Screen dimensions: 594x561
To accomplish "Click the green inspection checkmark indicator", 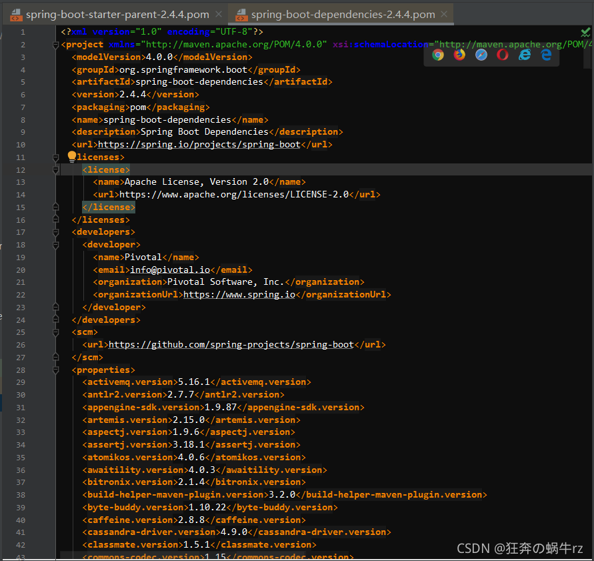I will coord(585,32).
